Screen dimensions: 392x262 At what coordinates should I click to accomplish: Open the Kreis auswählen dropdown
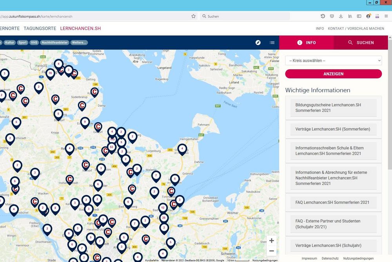334,60
